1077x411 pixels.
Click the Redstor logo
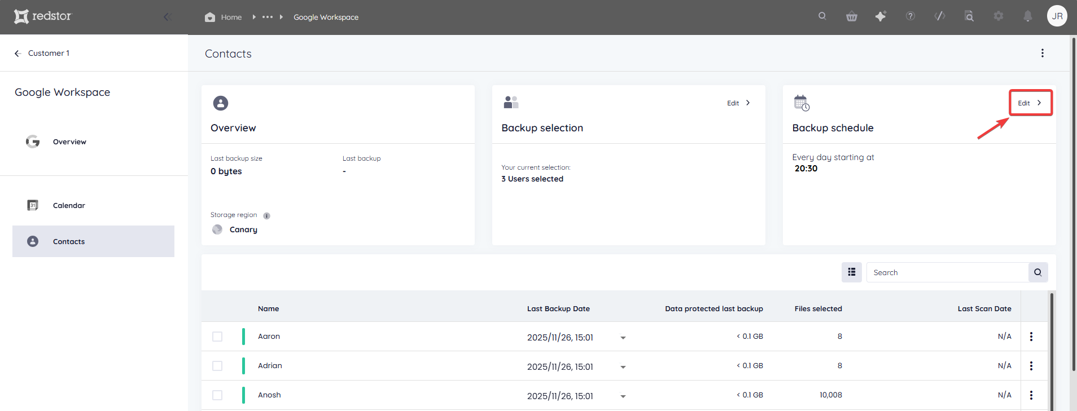pyautogui.click(x=43, y=16)
